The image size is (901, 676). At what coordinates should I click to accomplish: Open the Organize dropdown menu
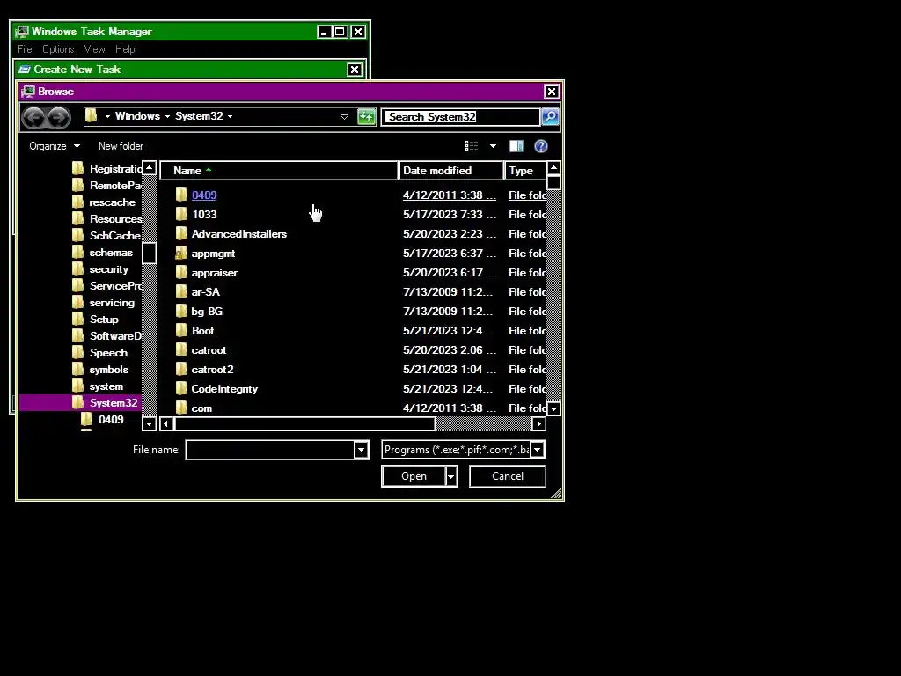(55, 146)
